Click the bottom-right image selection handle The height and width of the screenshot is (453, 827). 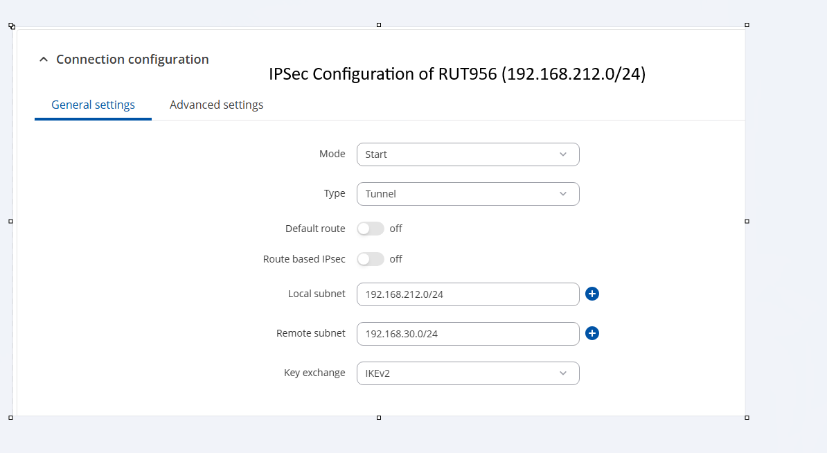(x=747, y=418)
